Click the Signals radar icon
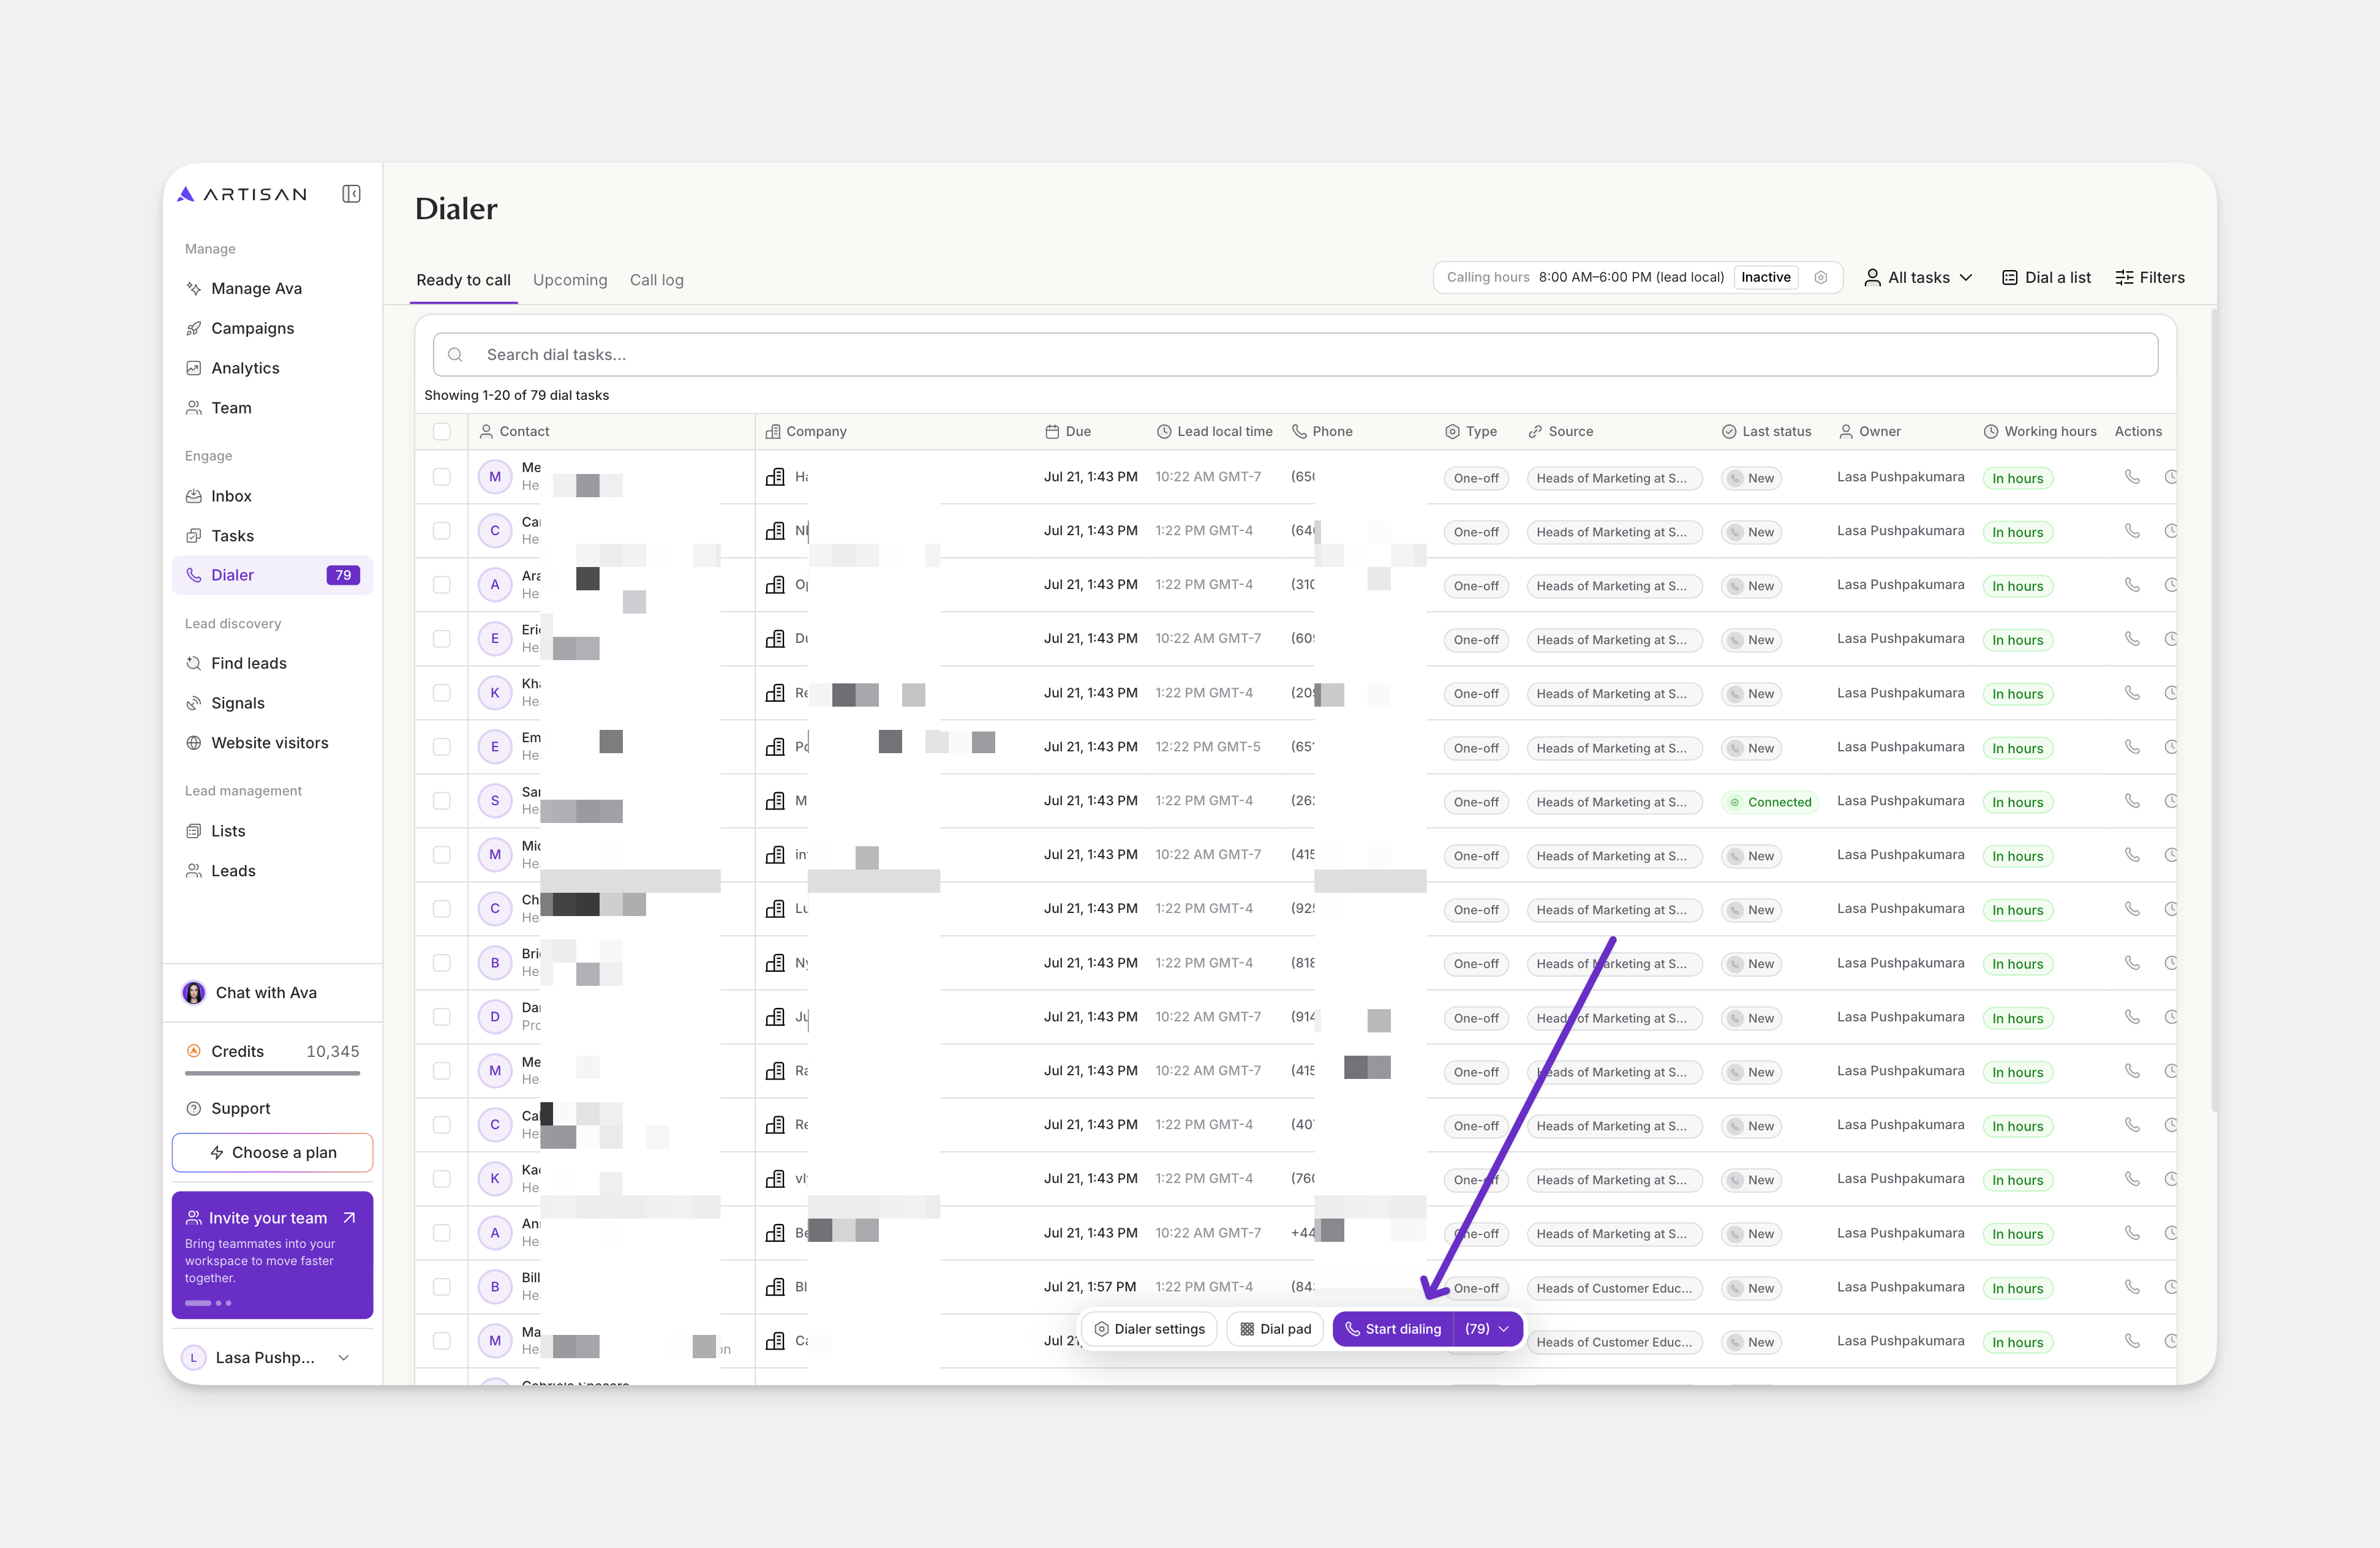Viewport: 2380px width, 1548px height. [x=194, y=703]
